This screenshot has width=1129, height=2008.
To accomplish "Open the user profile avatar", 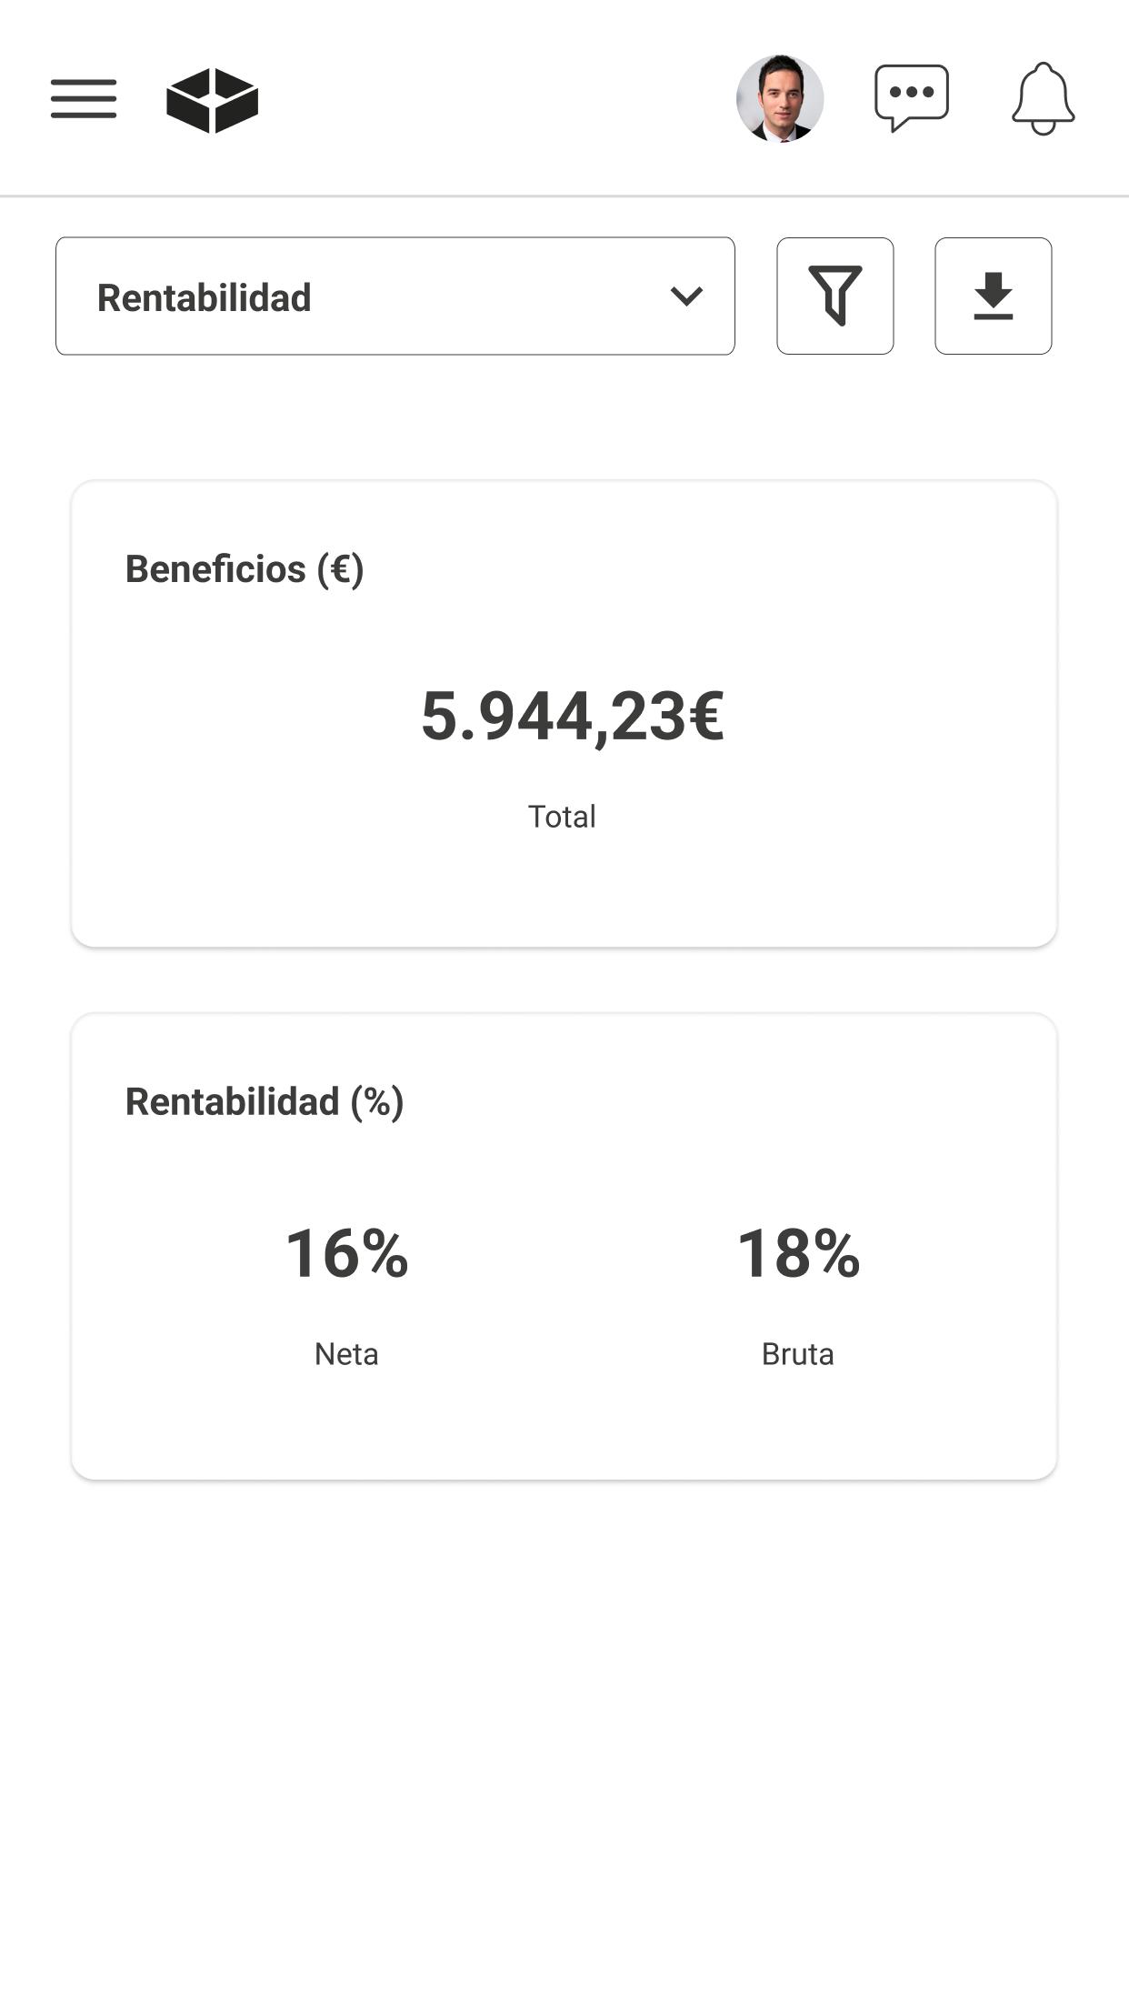I will (x=780, y=98).
